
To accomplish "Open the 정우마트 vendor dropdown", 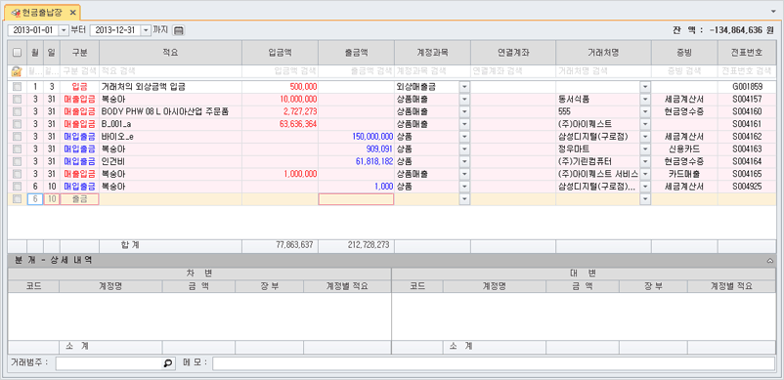I will click(x=645, y=148).
